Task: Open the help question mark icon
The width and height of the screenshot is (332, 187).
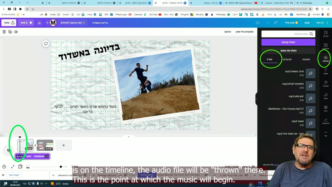Action: click(x=4, y=167)
